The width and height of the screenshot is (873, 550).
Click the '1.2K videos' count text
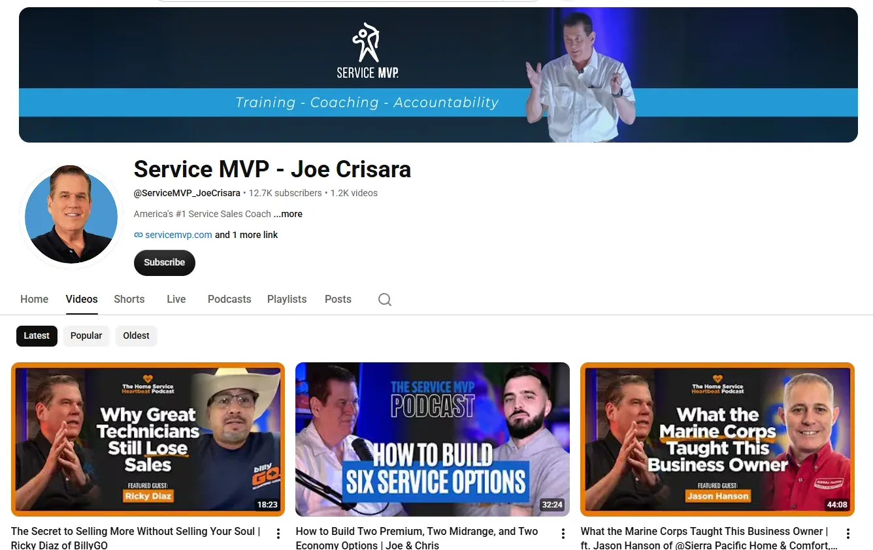(x=354, y=193)
